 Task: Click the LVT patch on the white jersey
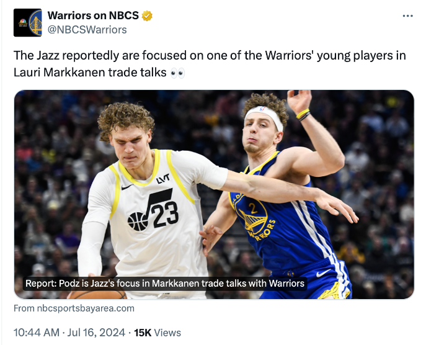coord(163,179)
